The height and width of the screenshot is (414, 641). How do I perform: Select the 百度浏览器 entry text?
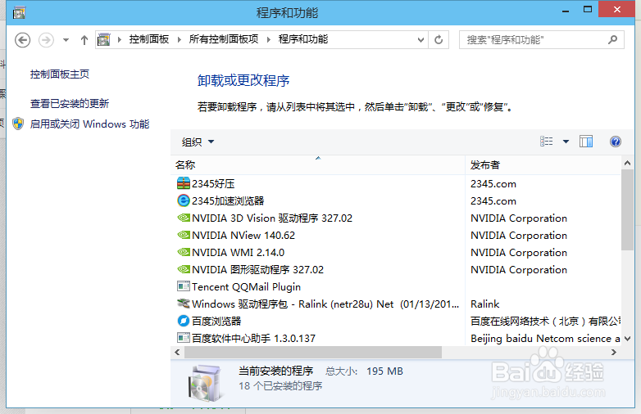216,321
